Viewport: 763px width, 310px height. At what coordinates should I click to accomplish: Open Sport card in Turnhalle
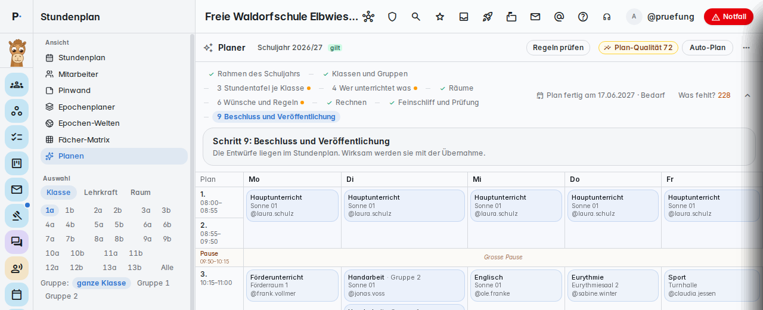click(713, 286)
